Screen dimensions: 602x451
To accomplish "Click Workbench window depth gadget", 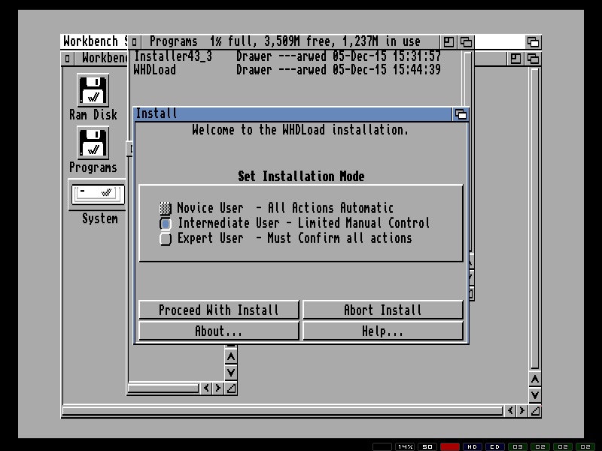I will click(533, 59).
